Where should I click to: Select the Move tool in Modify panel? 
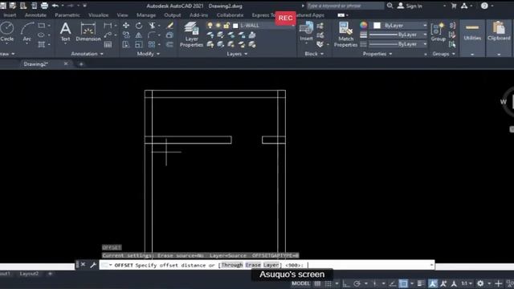[126, 26]
